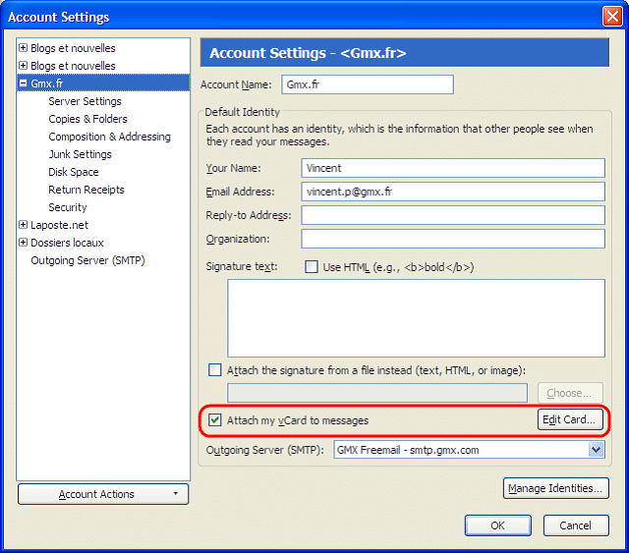Select Outgoing Server (SMTP) in the tree
The width and height of the screenshot is (629, 553).
87,260
